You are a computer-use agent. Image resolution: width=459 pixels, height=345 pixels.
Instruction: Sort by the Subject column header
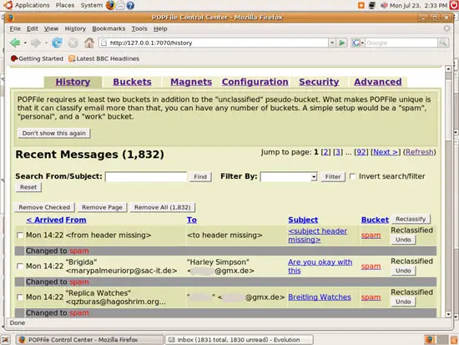[x=303, y=220]
